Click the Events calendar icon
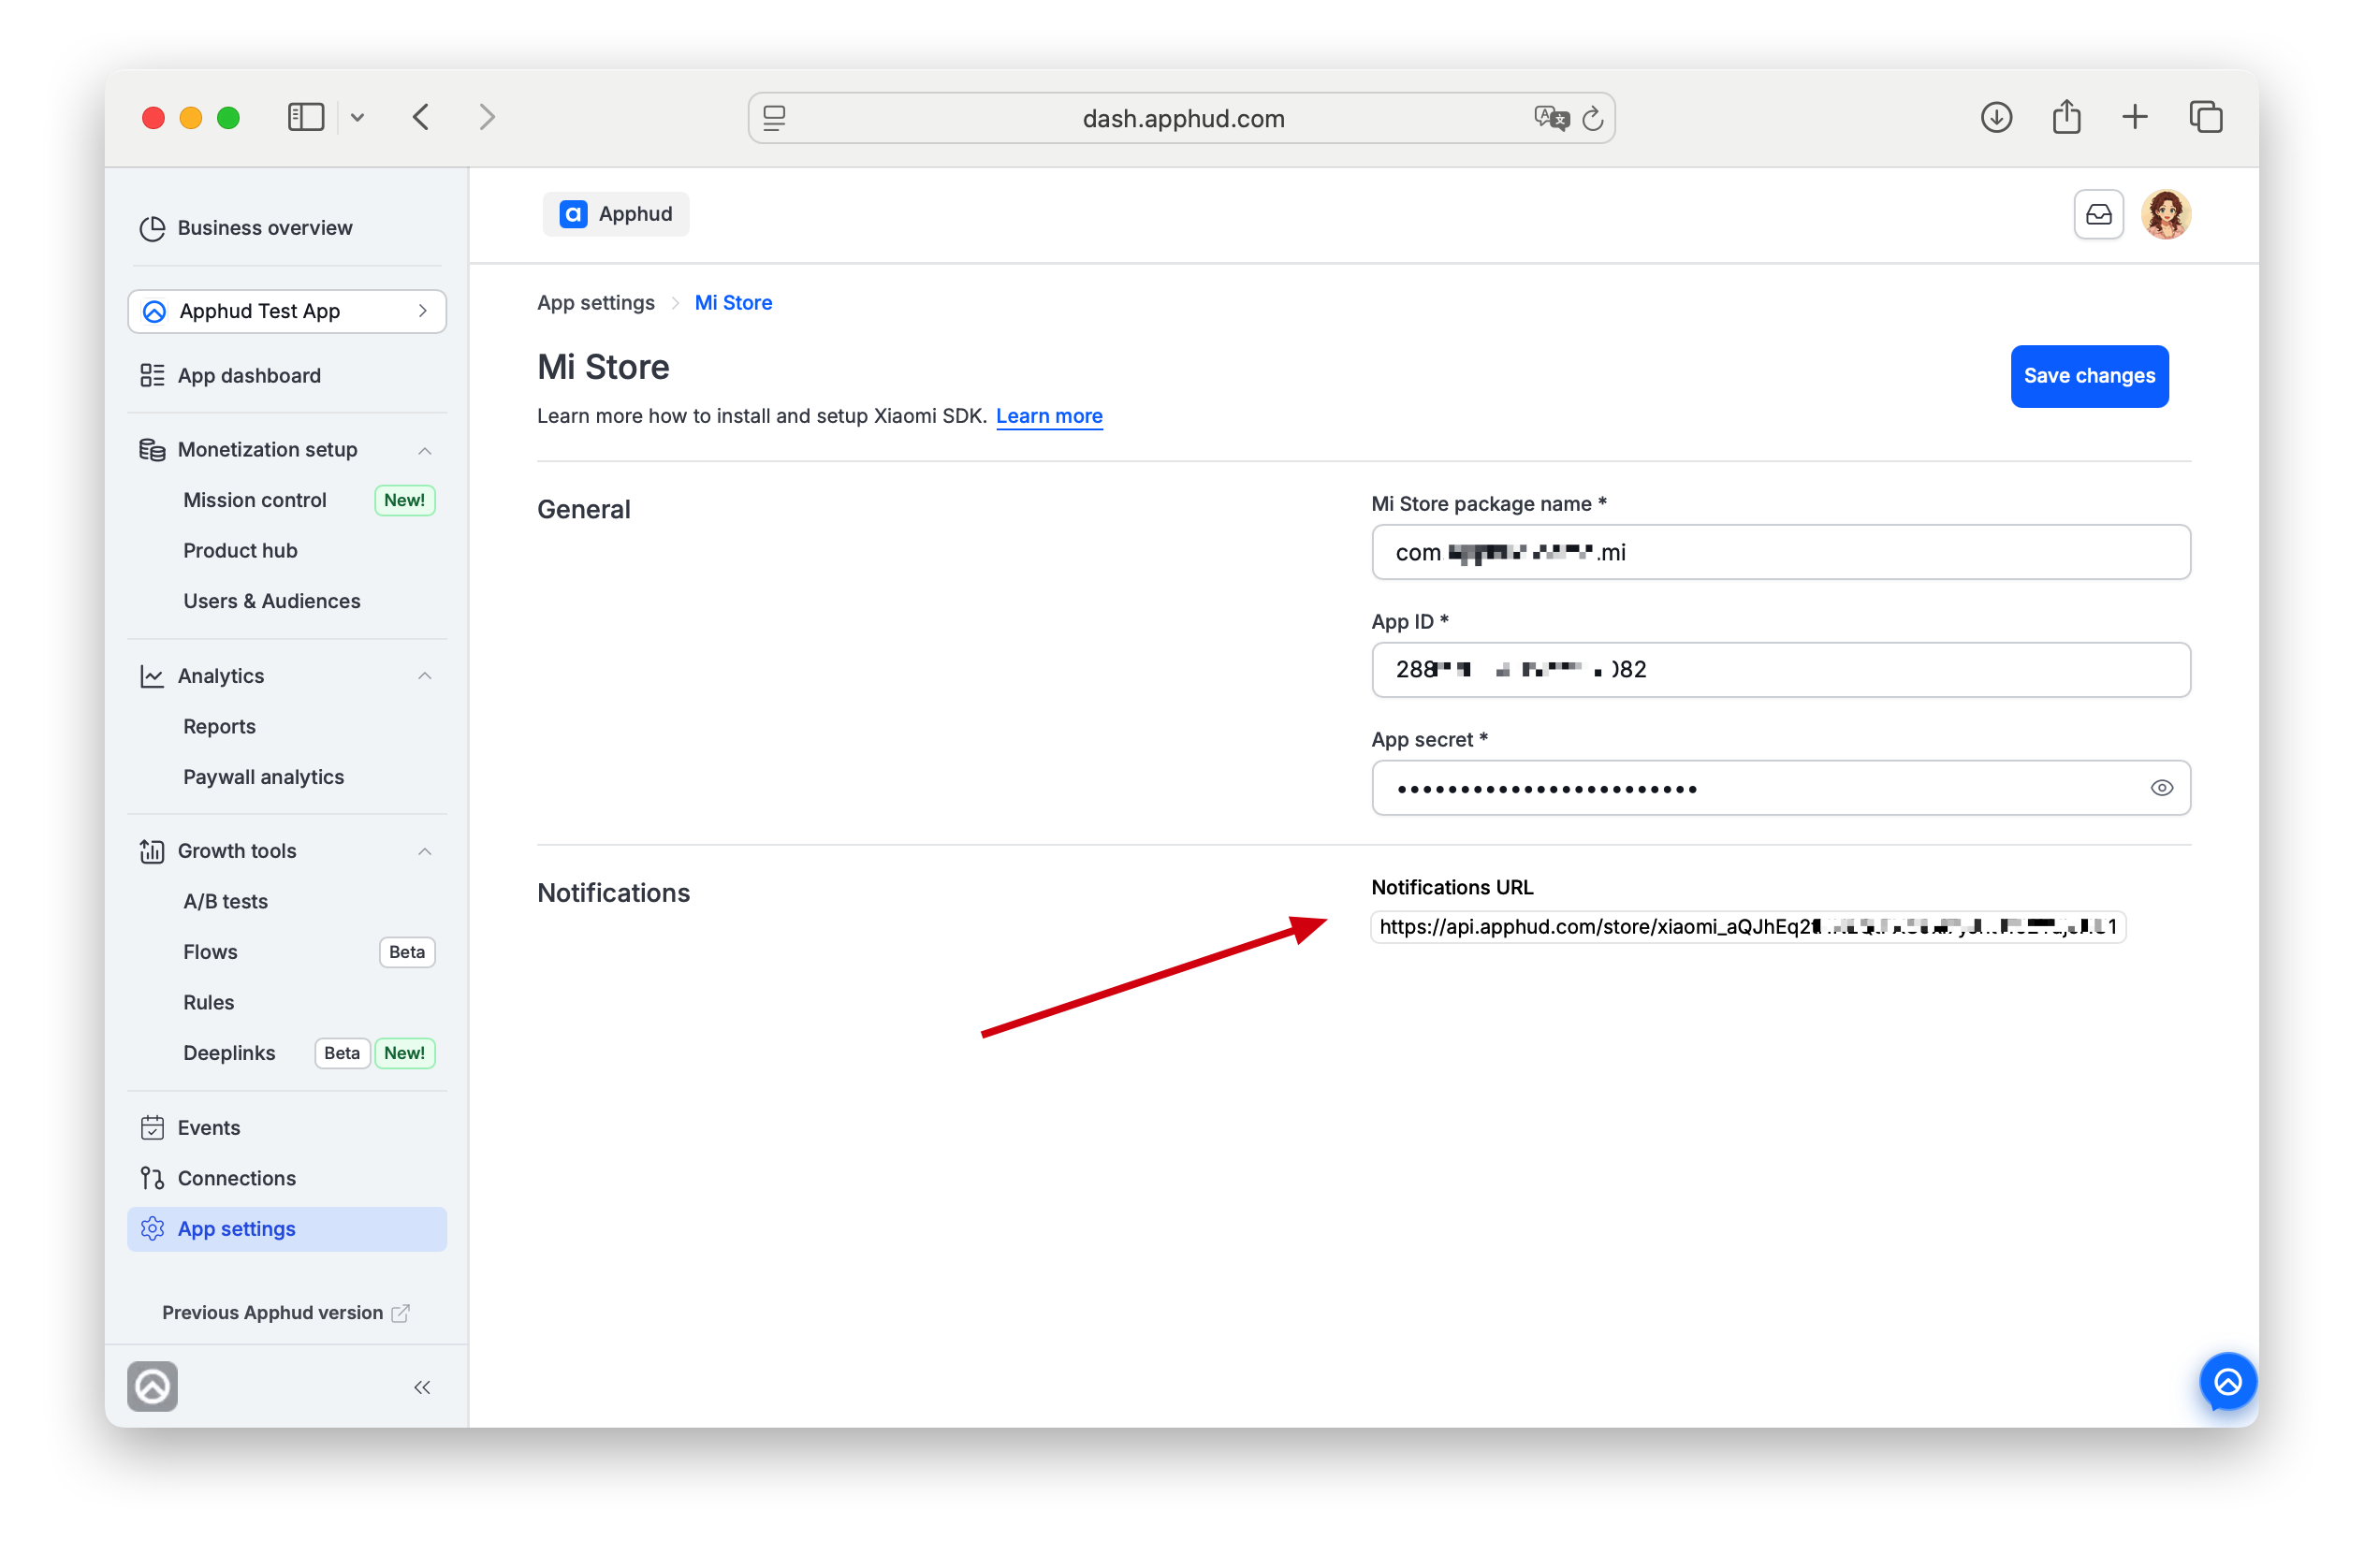Viewport: 2364px width, 1568px height. click(x=152, y=1128)
